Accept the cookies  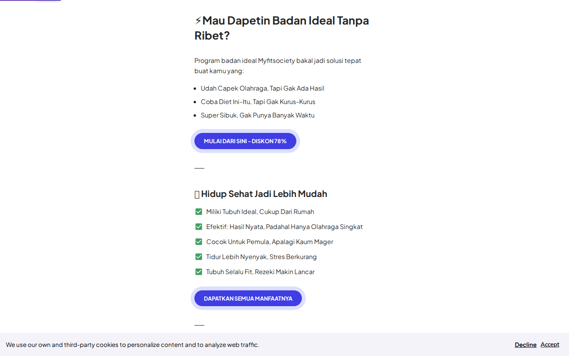(x=550, y=345)
